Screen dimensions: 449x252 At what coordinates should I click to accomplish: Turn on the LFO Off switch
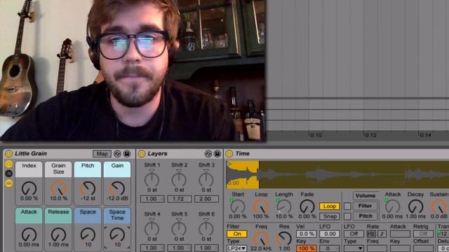click(x=354, y=234)
